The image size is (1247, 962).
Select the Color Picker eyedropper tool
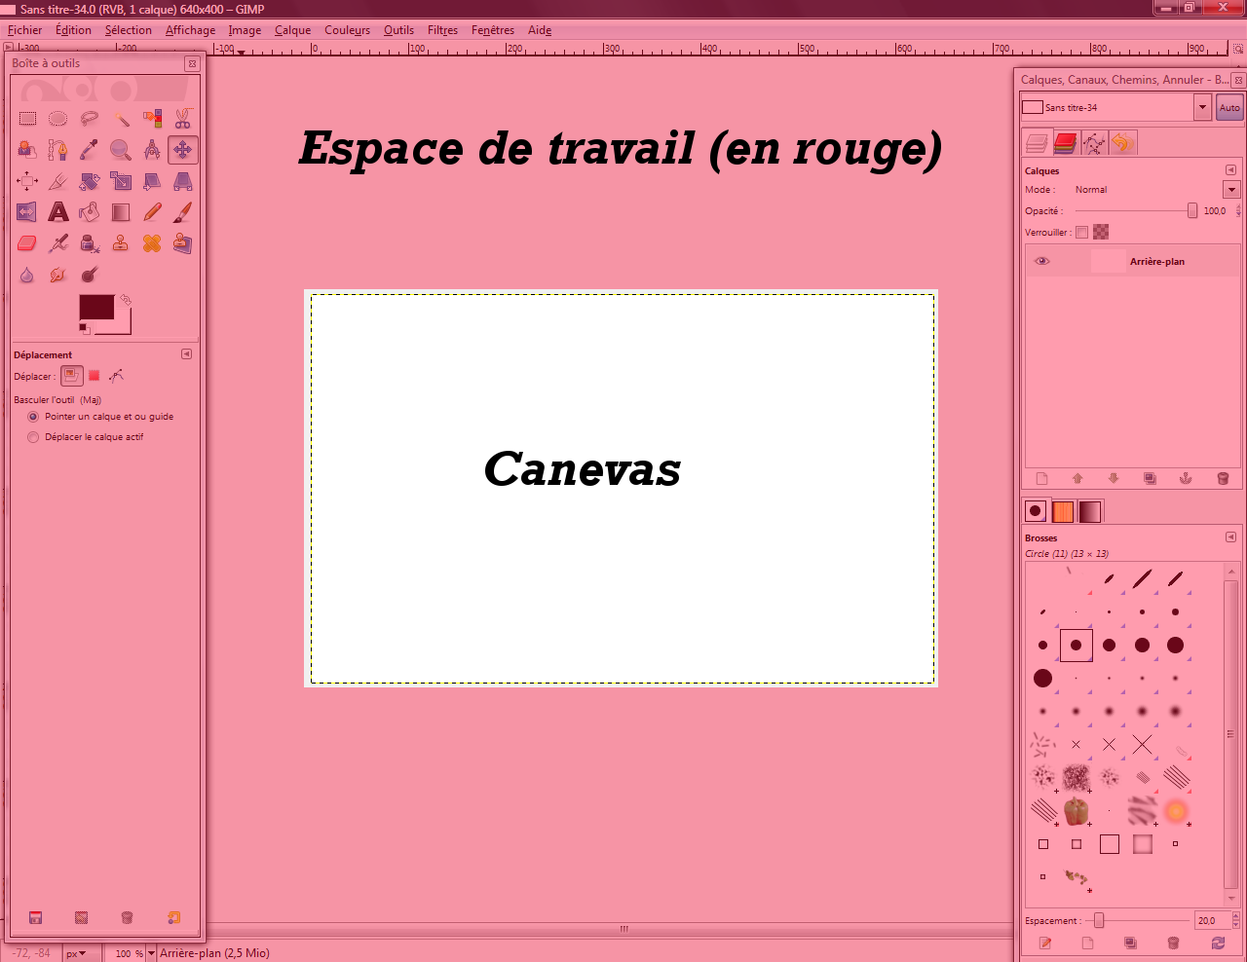pyautogui.click(x=90, y=150)
